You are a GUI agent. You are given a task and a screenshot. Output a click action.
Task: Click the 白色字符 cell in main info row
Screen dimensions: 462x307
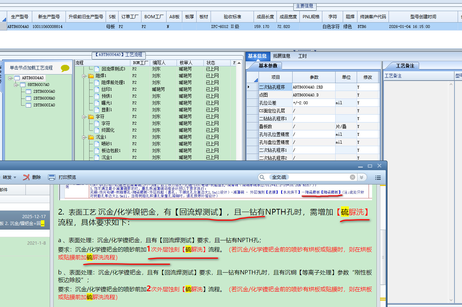pyautogui.click(x=332, y=27)
